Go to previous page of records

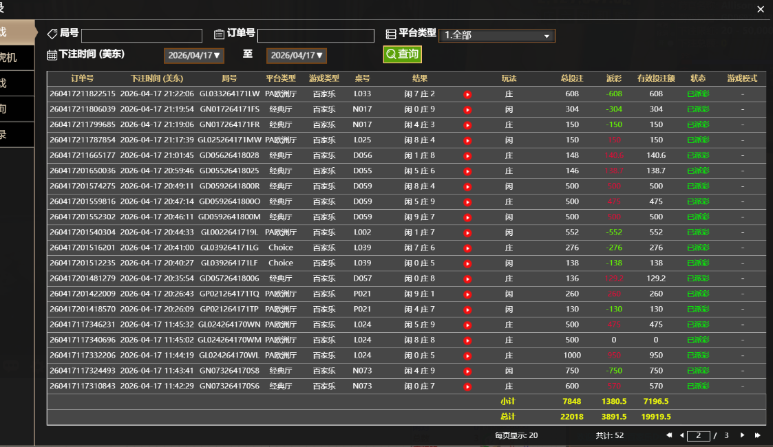coord(681,435)
